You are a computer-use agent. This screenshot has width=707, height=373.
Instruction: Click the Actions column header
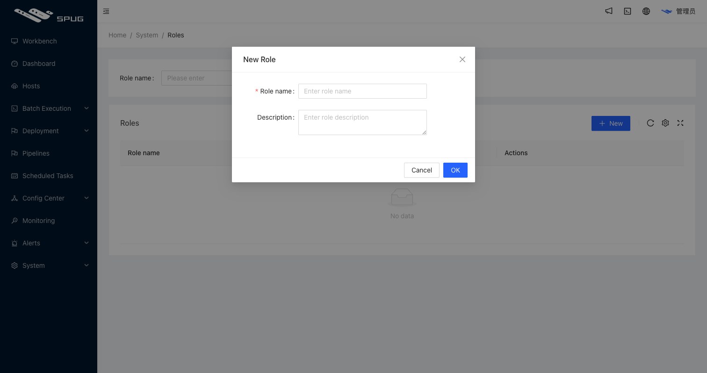[516, 153]
